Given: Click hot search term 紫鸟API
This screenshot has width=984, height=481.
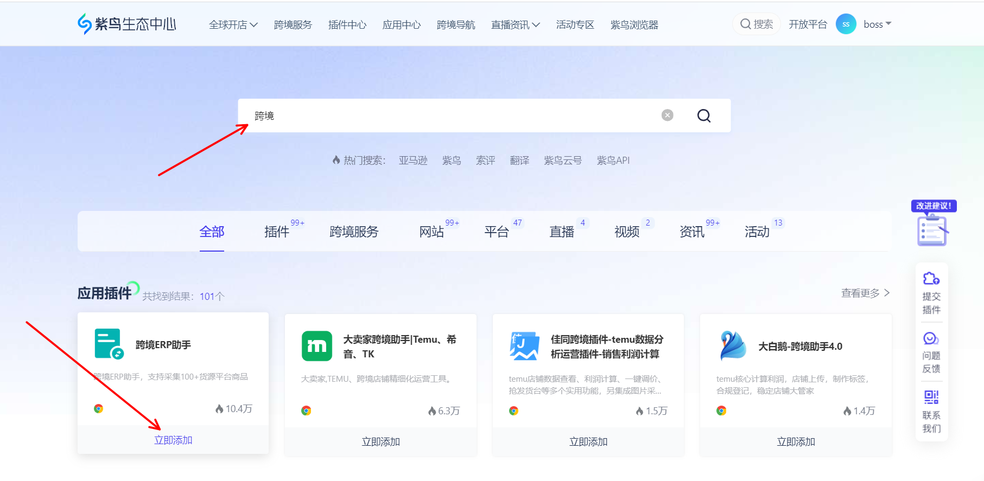Looking at the screenshot, I should coord(613,161).
